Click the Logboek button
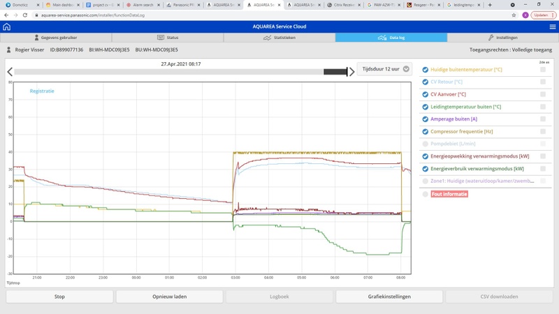The height and width of the screenshot is (314, 559). (x=279, y=297)
